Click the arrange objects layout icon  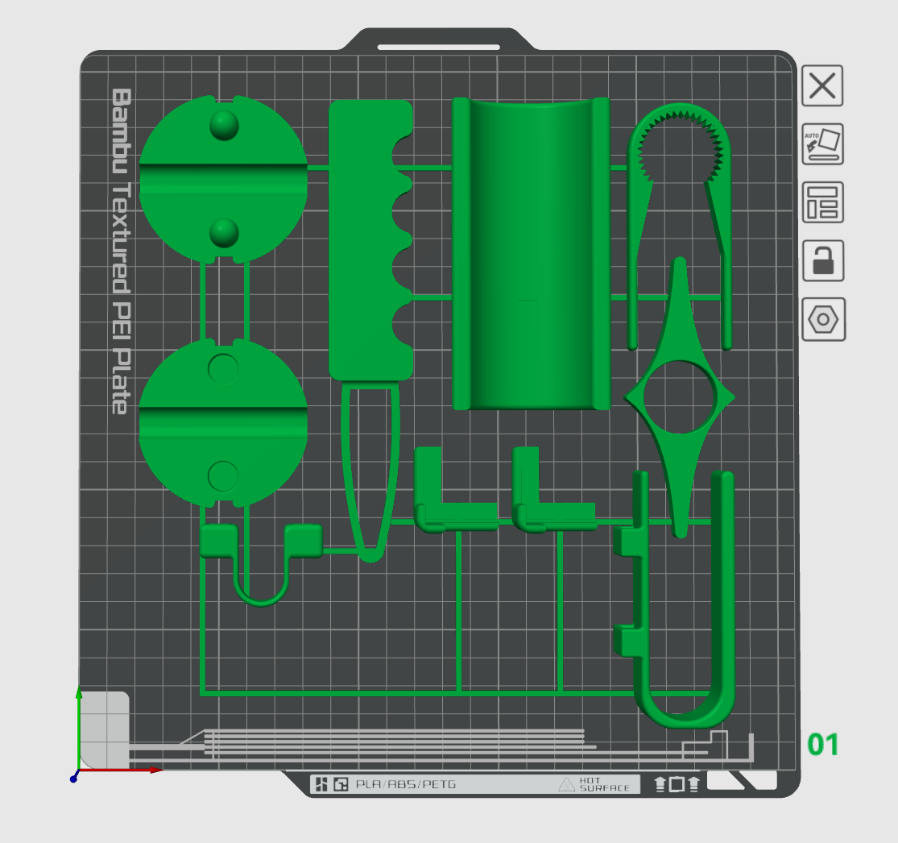tap(822, 202)
